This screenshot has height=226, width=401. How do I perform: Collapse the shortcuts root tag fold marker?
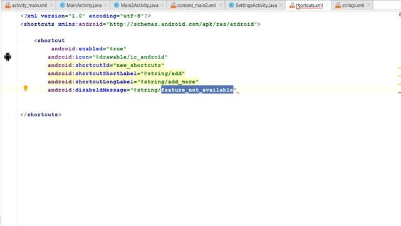[x=18, y=25]
